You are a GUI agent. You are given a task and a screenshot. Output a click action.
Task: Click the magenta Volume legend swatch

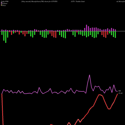[1, 3]
